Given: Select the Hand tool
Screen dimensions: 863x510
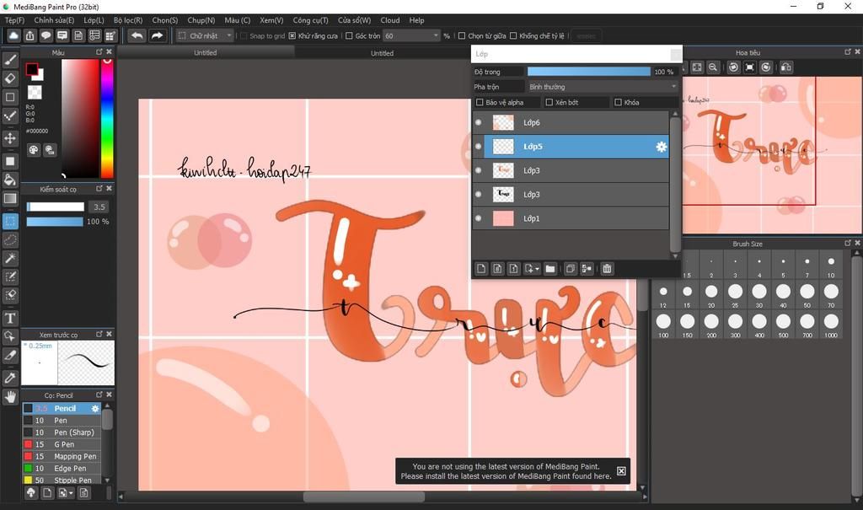Looking at the screenshot, I should point(10,396).
